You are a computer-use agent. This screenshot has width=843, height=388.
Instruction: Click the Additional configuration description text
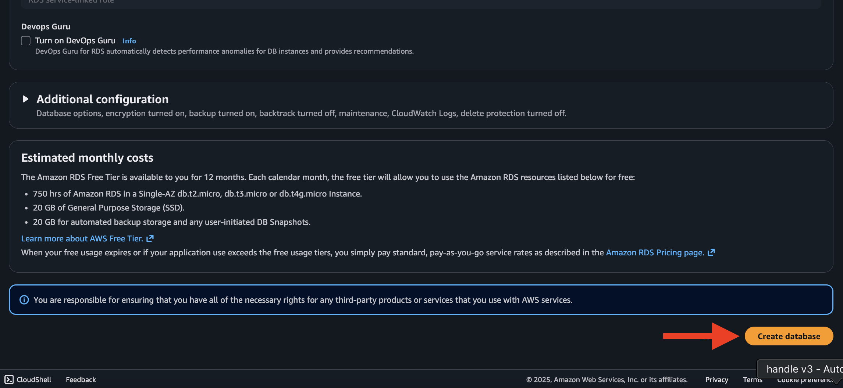tap(301, 114)
